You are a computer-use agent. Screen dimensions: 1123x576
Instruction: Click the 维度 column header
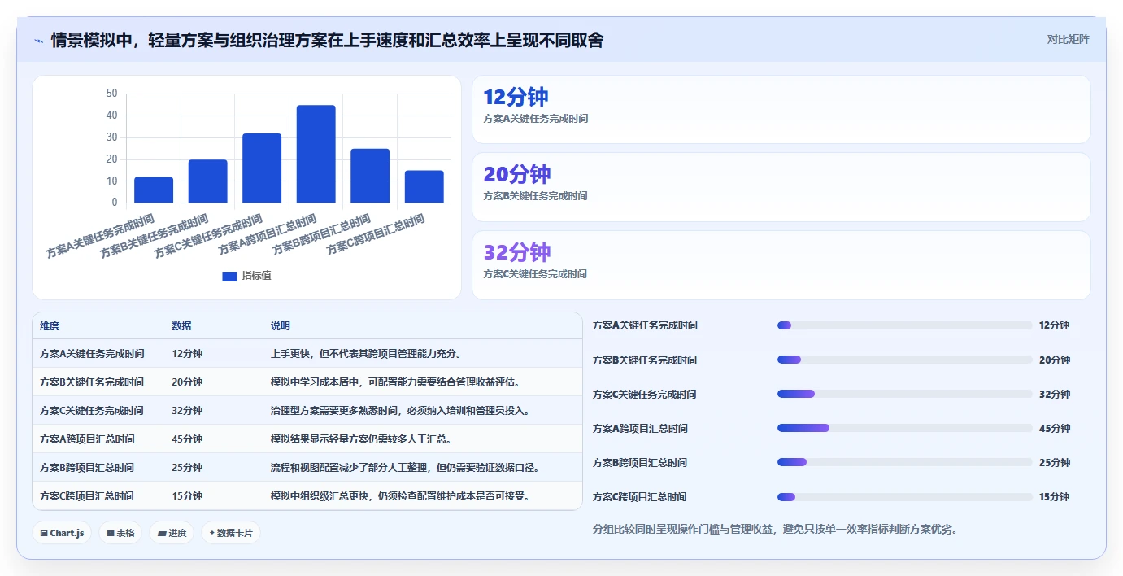[50, 325]
